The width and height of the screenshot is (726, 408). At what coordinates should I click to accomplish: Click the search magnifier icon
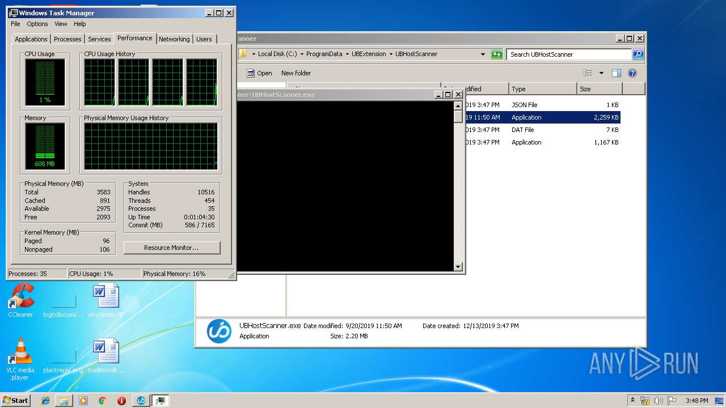point(638,54)
